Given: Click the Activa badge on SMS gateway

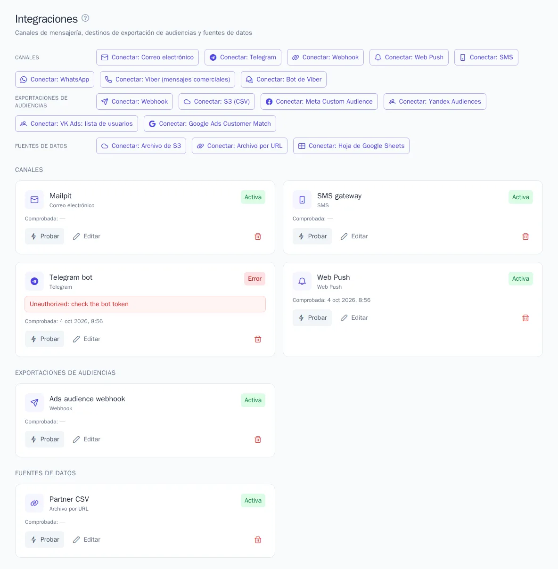Looking at the screenshot, I should pos(521,197).
